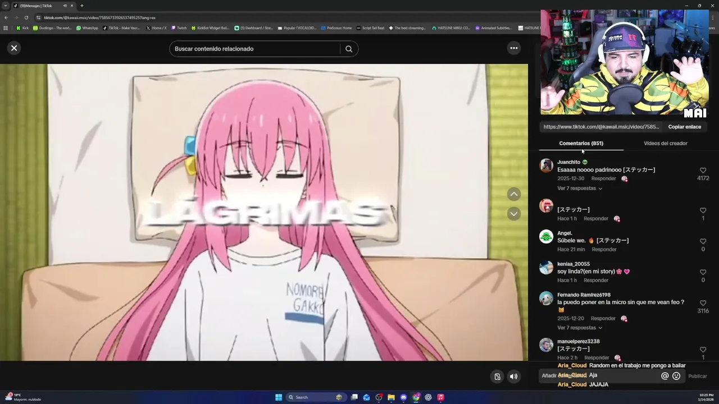Switch to Videos del creador tab
719x404 pixels.
pos(665,143)
